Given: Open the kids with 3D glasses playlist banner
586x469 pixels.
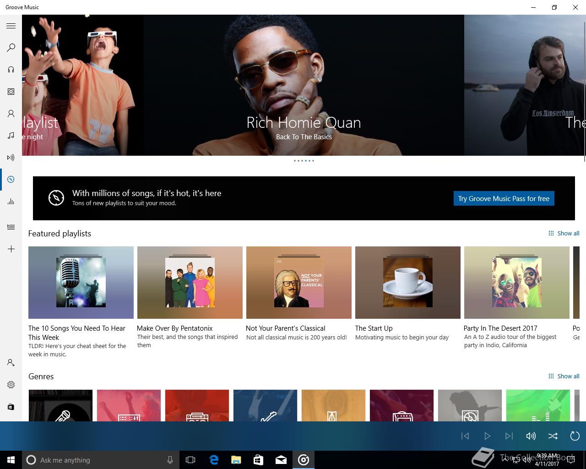Looking at the screenshot, I should tap(83, 85).
